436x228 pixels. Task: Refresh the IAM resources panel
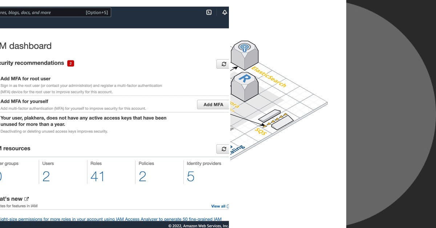223,149
